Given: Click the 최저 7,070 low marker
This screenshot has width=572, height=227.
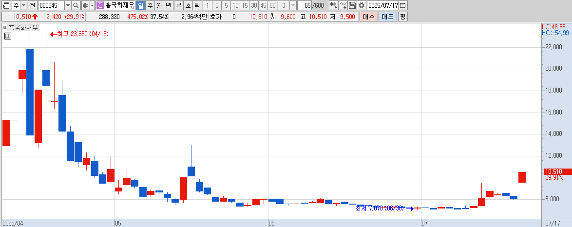Looking at the screenshot, I should (384, 208).
